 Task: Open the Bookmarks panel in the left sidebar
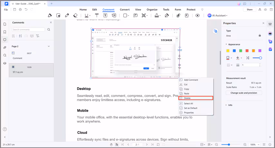(5, 32)
